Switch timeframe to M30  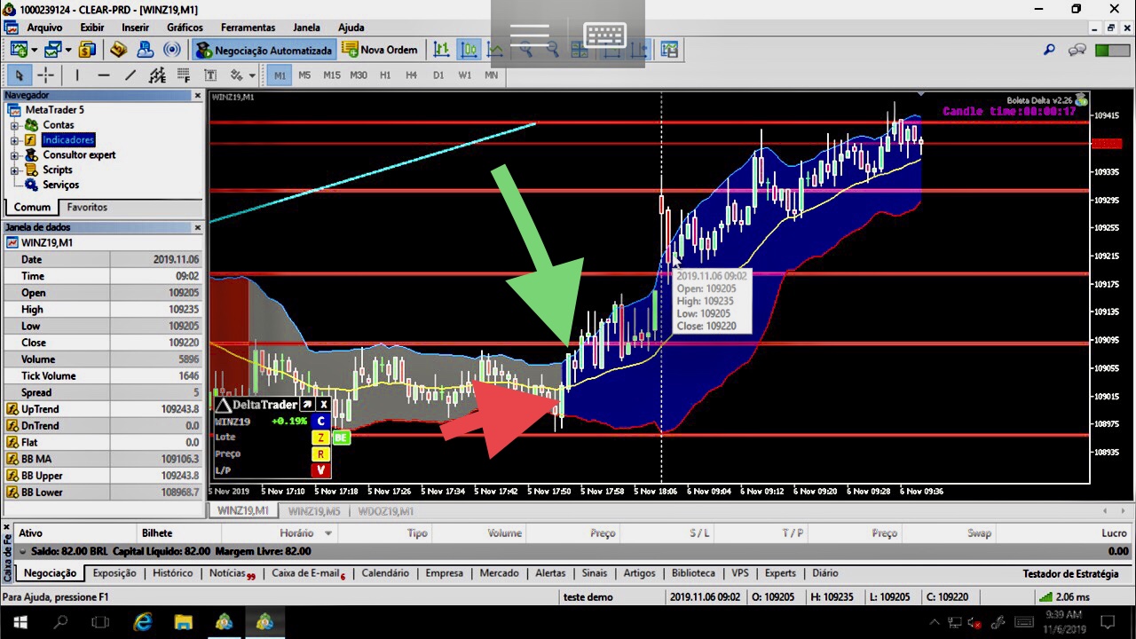pos(359,75)
